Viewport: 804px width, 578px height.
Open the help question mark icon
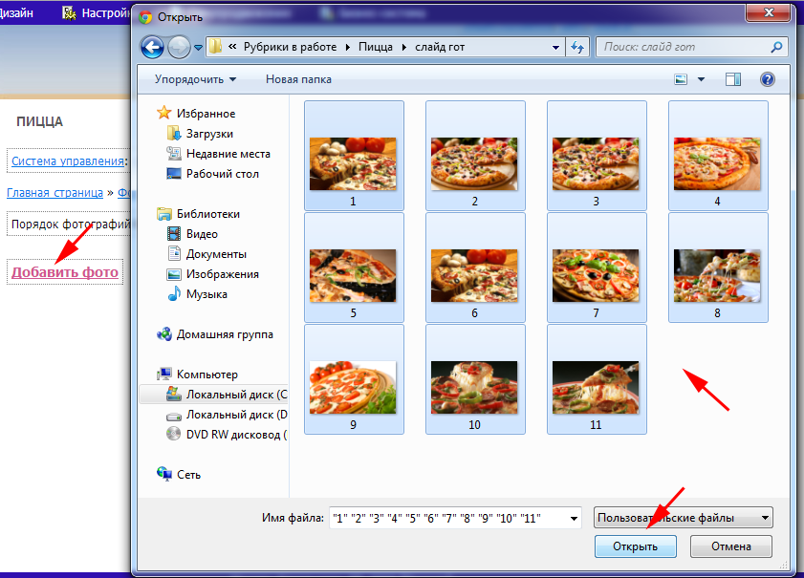[x=766, y=80]
